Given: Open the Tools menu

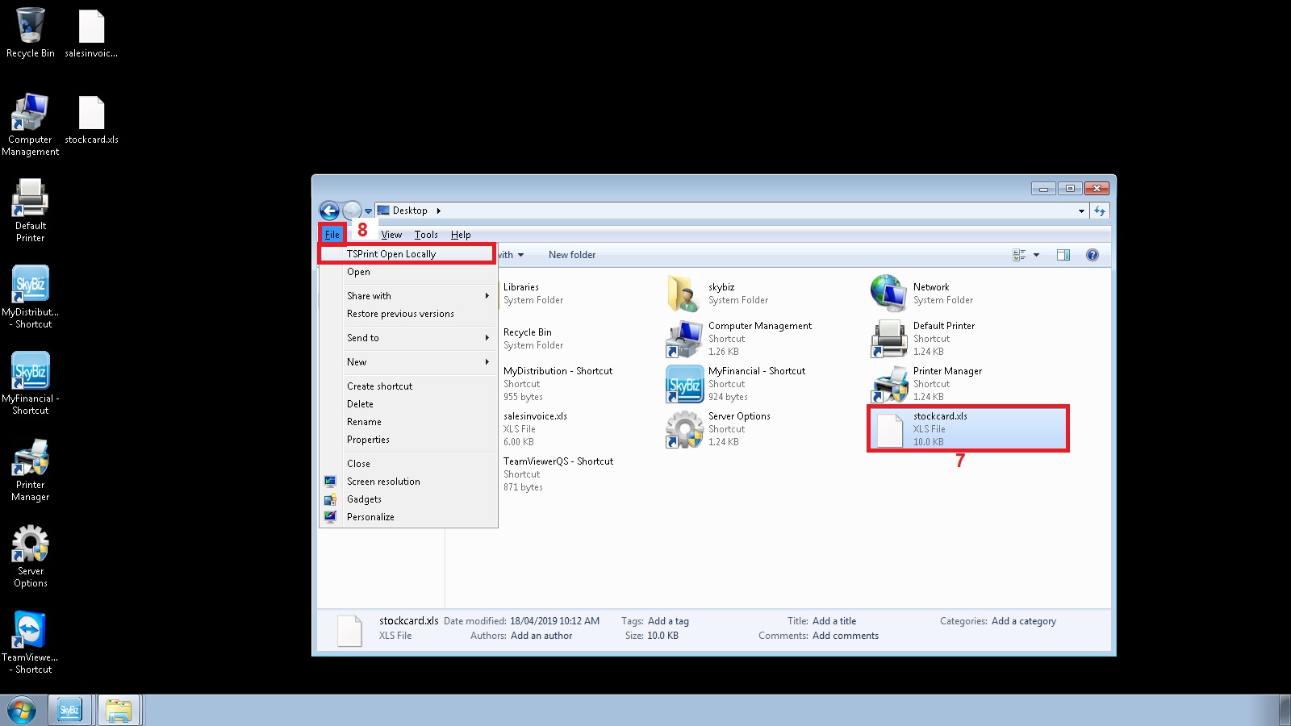Looking at the screenshot, I should pos(426,235).
